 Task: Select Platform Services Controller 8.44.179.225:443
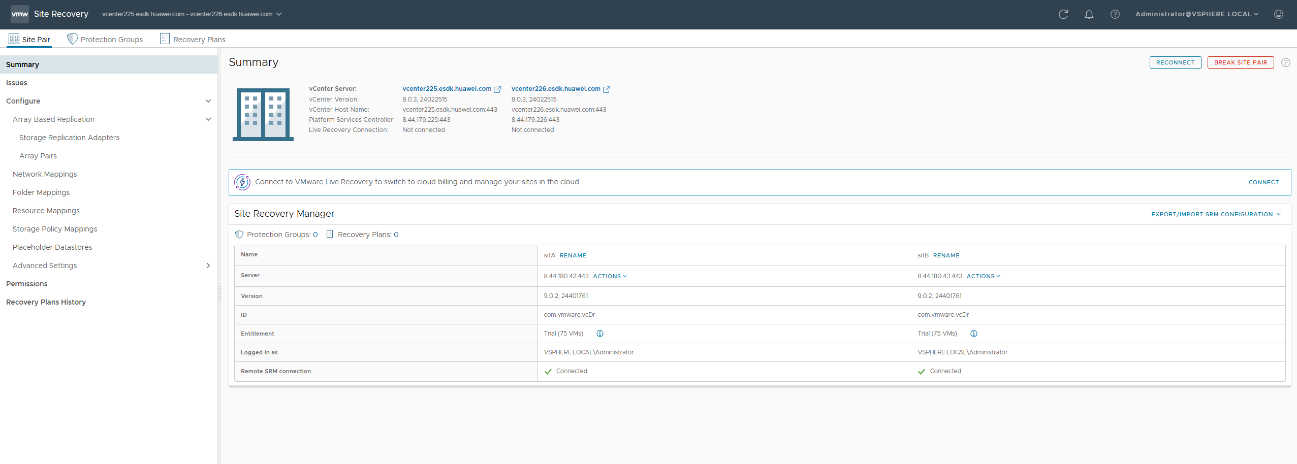click(426, 120)
